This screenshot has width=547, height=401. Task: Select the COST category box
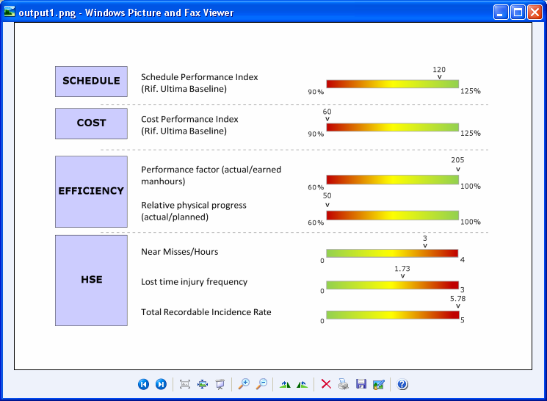(x=91, y=123)
